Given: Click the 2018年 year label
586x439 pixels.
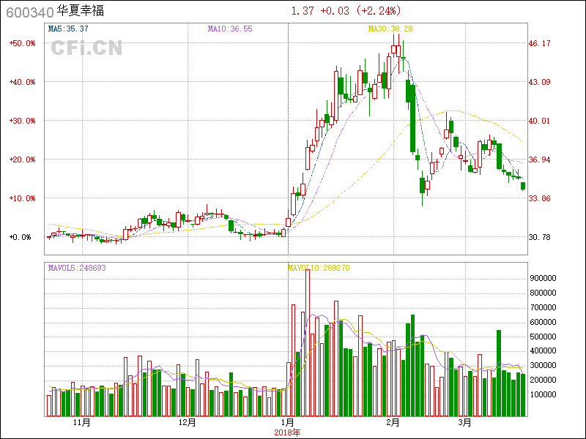Looking at the screenshot, I should coord(288,432).
